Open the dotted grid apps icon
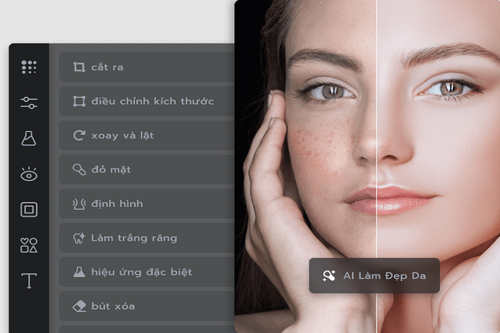The image size is (500, 333). pyautogui.click(x=29, y=67)
